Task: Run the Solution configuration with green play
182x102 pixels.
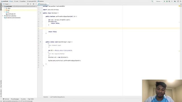Action: [x=164, y=1]
